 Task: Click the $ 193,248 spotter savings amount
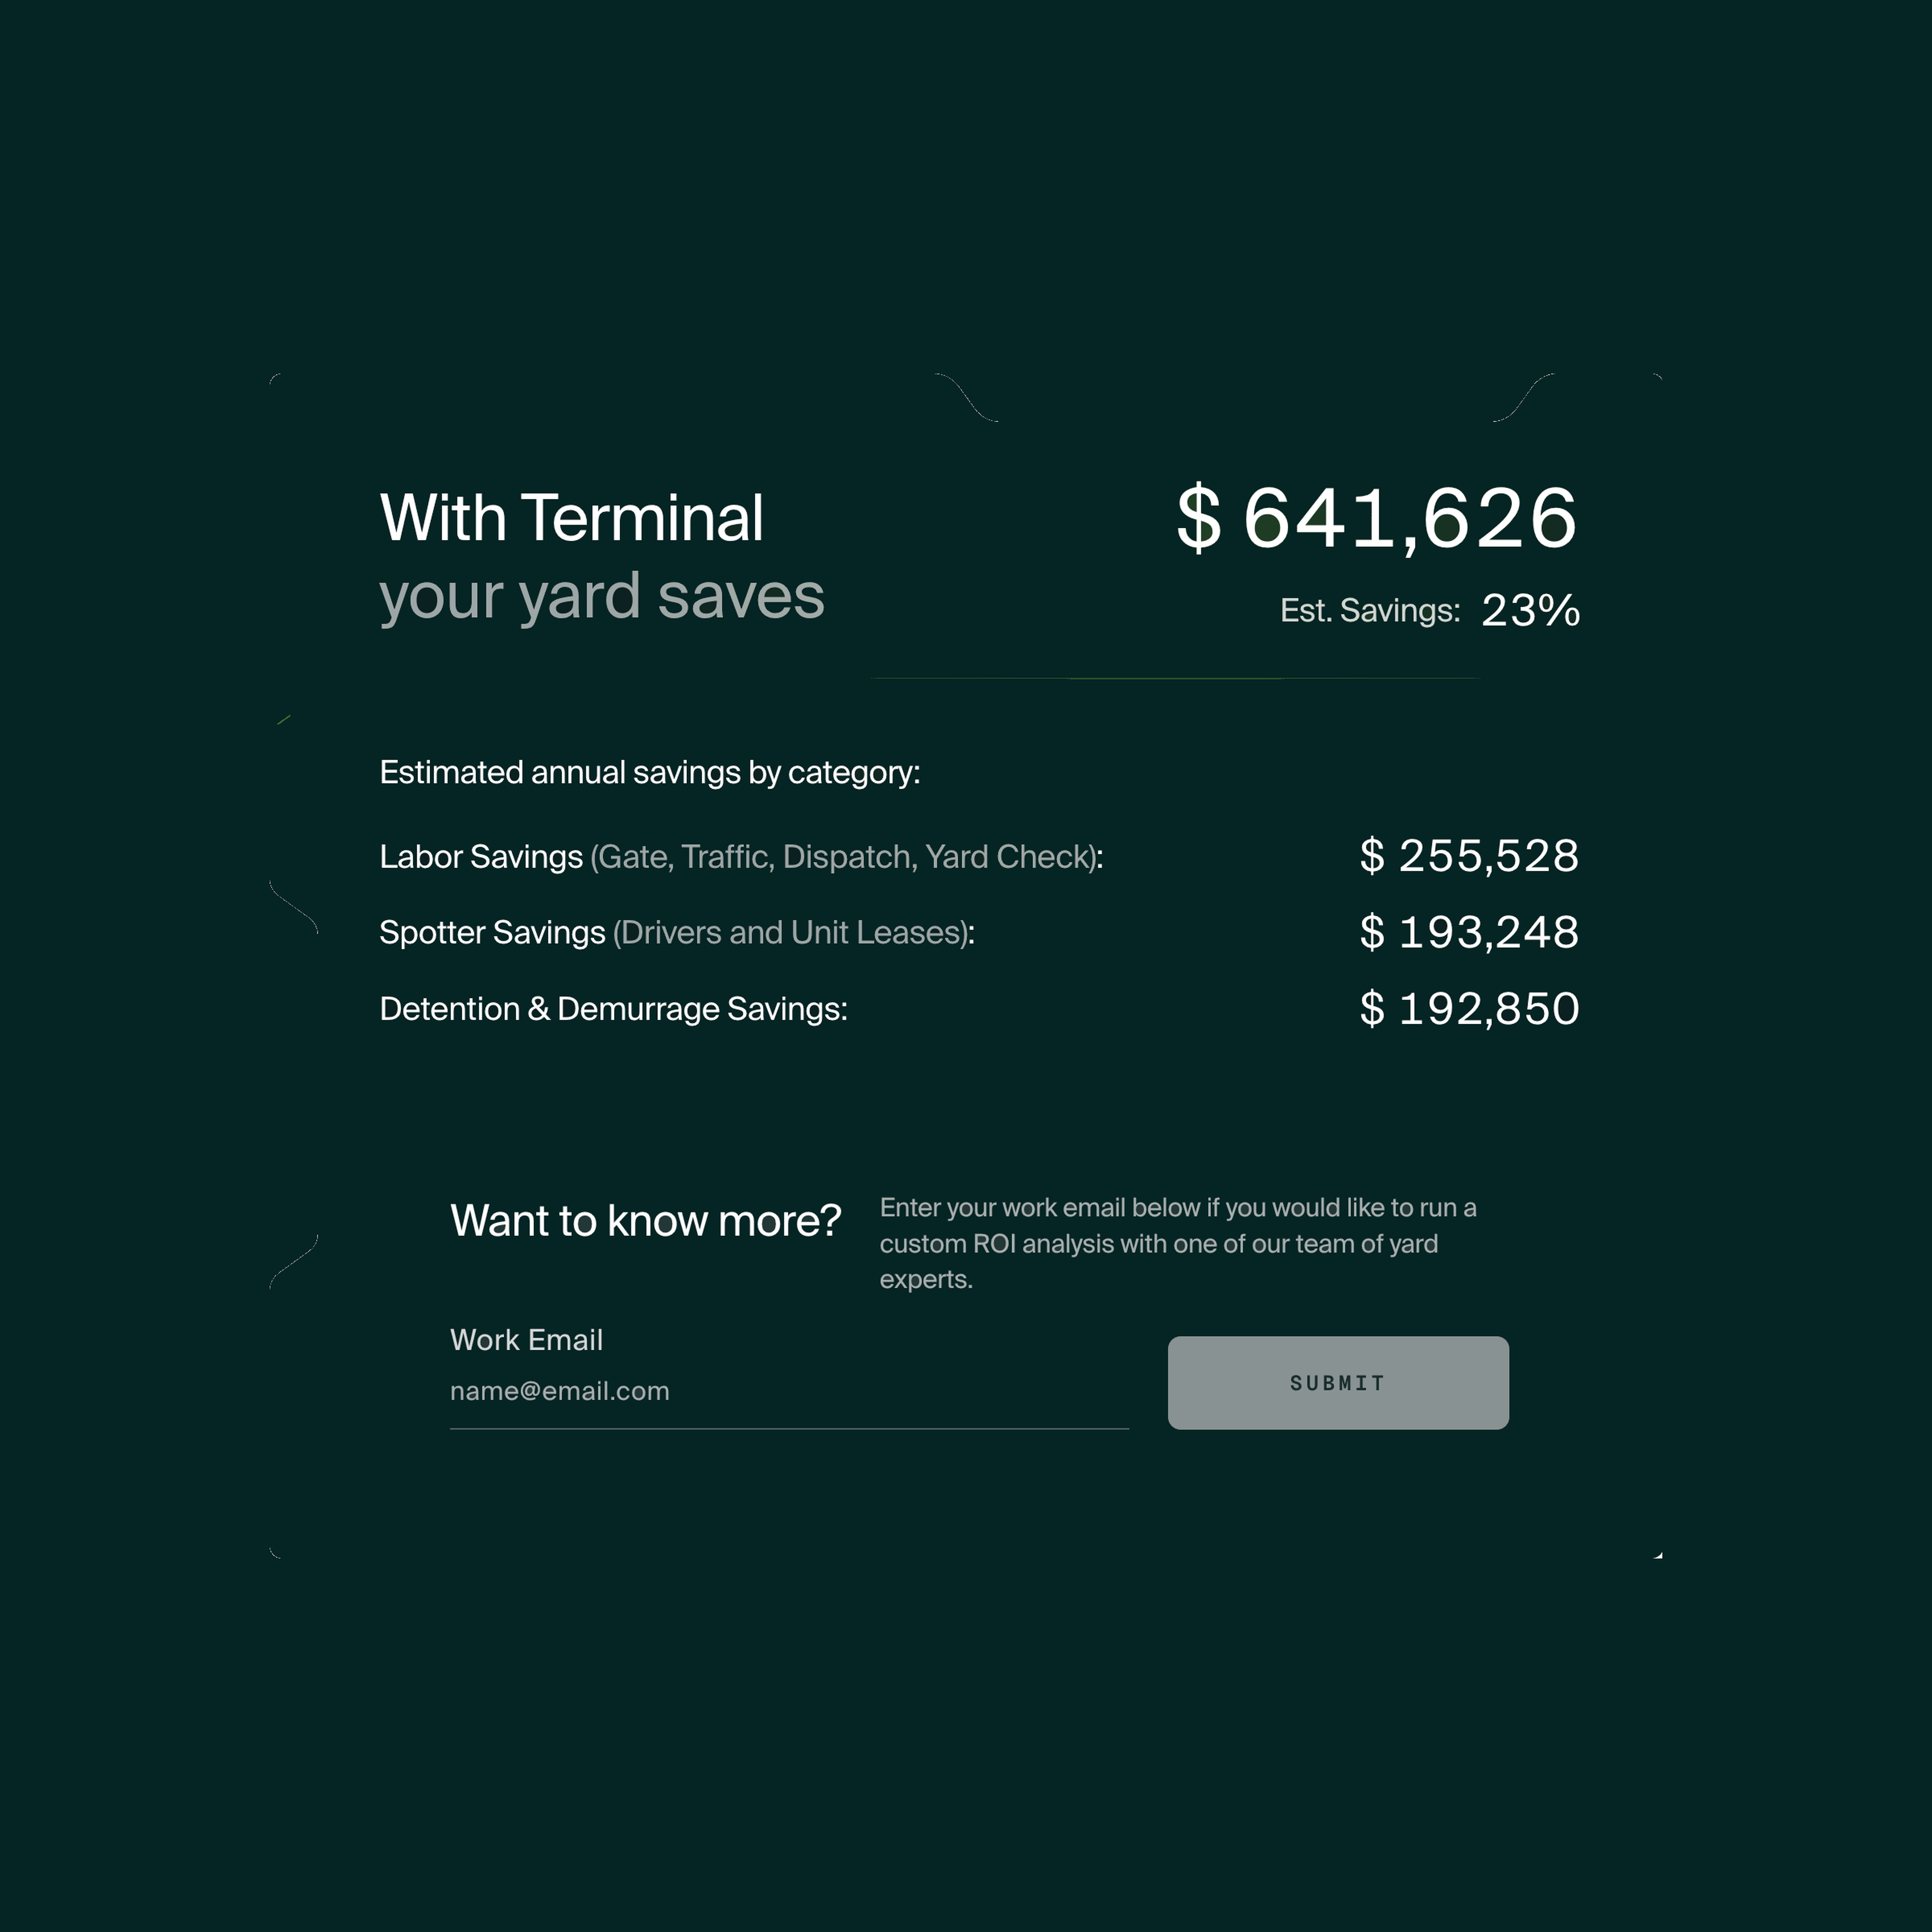click(x=1469, y=932)
